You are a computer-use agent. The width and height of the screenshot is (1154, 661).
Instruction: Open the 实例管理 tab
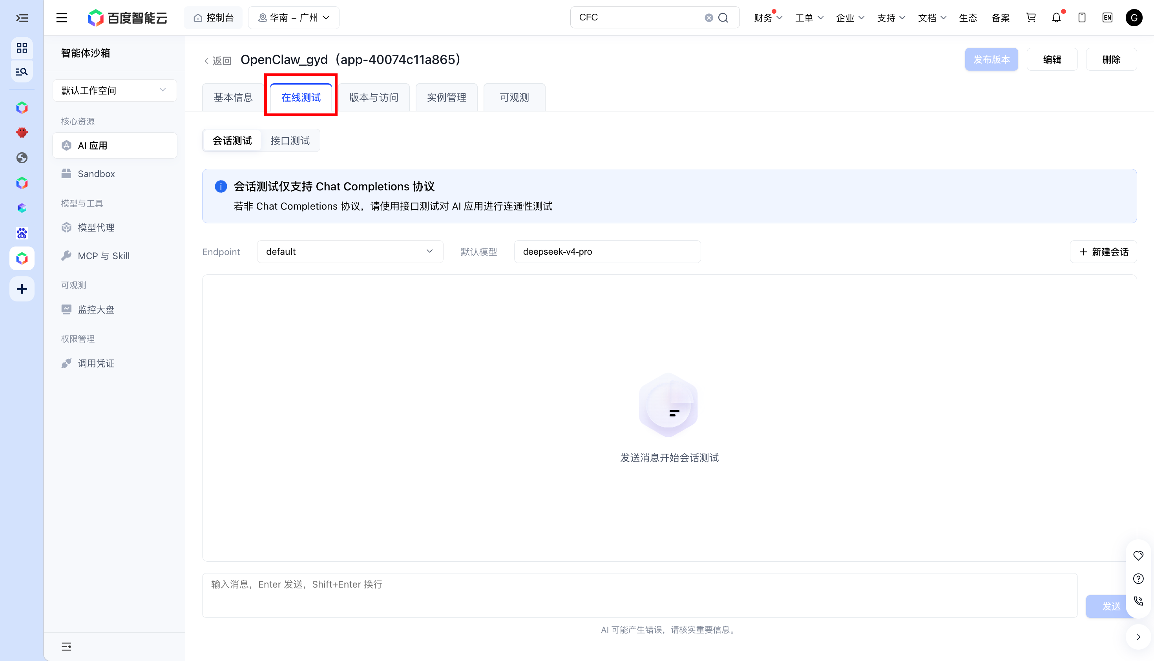tap(446, 97)
